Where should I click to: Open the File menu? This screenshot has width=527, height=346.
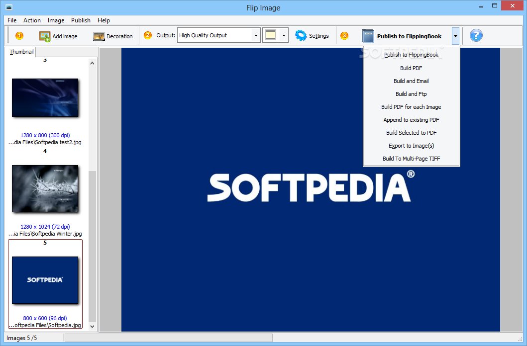pos(12,20)
